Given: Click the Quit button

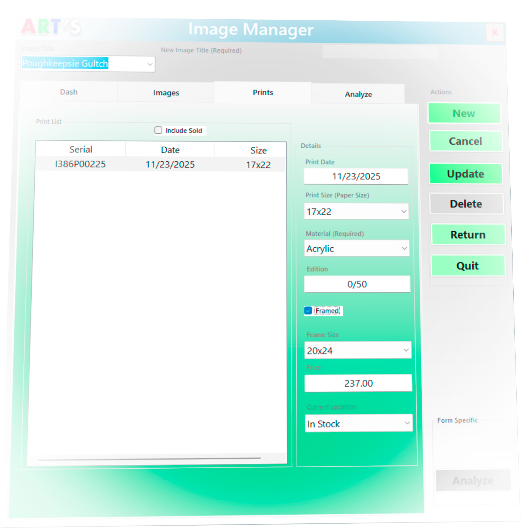Looking at the screenshot, I should (x=468, y=266).
